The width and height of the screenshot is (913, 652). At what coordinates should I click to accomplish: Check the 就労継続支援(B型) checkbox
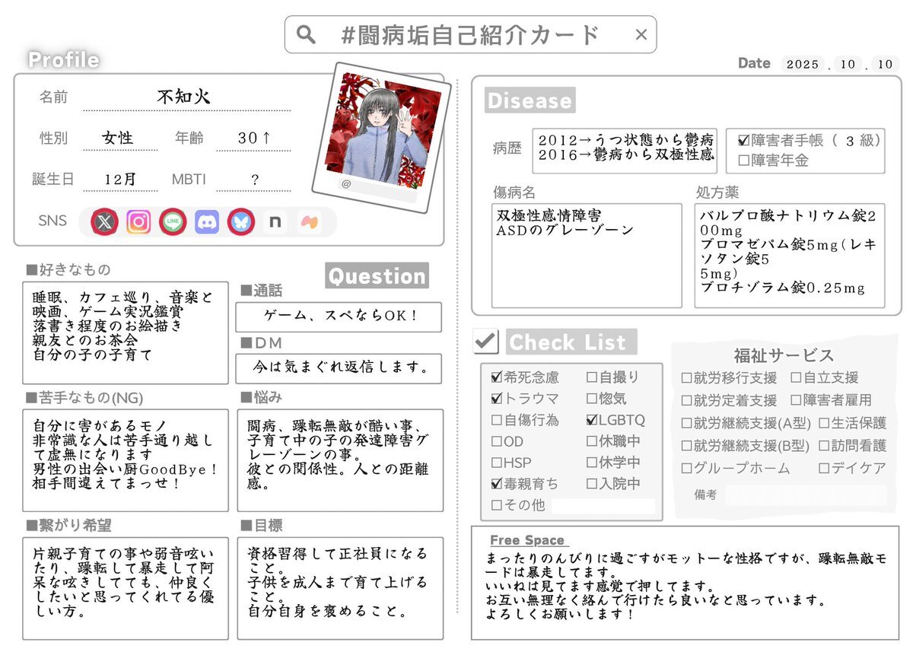687,446
